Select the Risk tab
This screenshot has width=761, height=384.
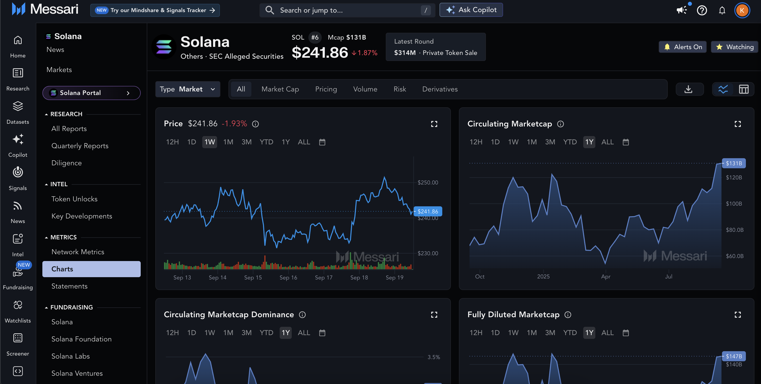[x=400, y=89]
